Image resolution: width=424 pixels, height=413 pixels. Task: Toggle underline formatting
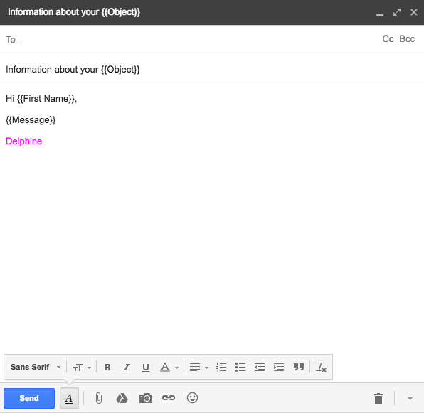coord(146,368)
